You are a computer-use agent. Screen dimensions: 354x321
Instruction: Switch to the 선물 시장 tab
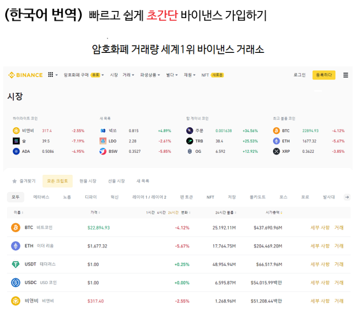click(116, 181)
